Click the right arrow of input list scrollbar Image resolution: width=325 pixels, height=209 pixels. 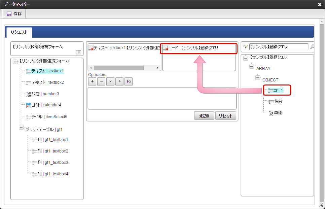pyautogui.click(x=157, y=68)
